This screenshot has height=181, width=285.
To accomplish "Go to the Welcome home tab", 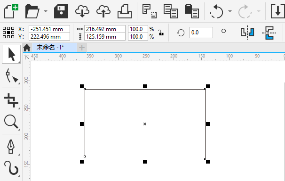I will (27, 48).
